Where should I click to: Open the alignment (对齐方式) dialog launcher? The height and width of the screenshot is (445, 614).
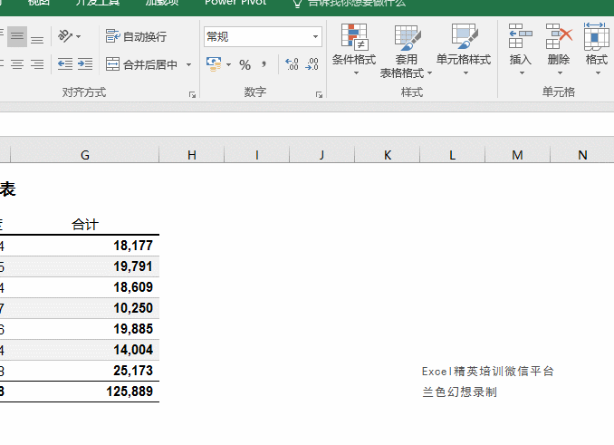pos(192,94)
